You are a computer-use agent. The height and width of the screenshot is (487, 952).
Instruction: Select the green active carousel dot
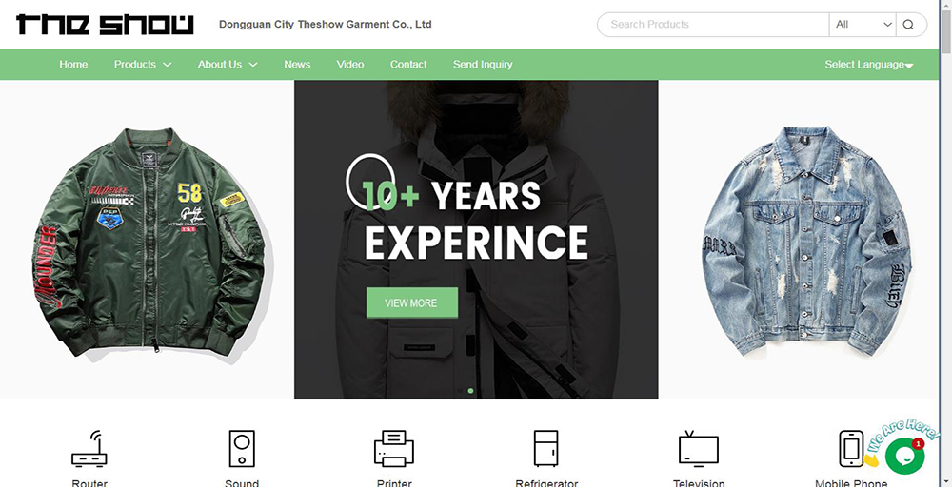coord(470,391)
